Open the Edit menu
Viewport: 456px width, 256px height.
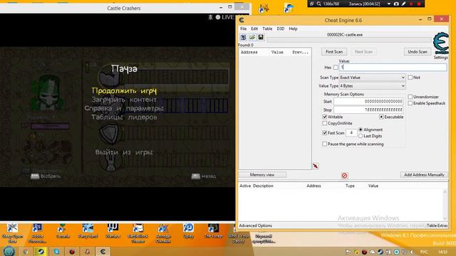coord(254,28)
